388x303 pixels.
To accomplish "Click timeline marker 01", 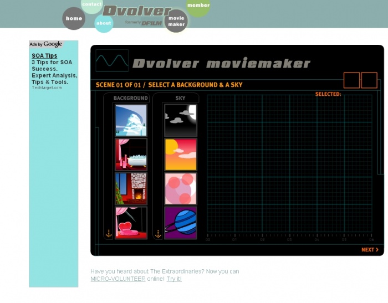I will (x=234, y=239).
